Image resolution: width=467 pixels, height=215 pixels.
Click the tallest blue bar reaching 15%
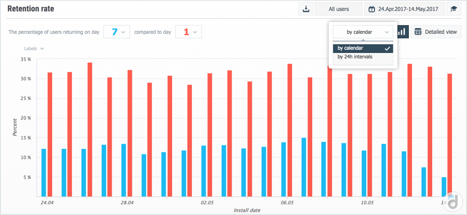click(x=304, y=167)
